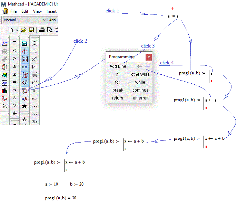Insert an otherwise statement
The image size is (247, 210).
pos(140,74)
